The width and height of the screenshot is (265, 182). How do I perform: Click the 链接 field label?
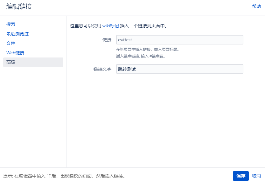[107, 40]
